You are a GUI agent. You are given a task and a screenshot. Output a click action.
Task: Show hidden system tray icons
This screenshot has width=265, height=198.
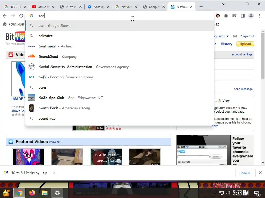pyautogui.click(x=215, y=193)
